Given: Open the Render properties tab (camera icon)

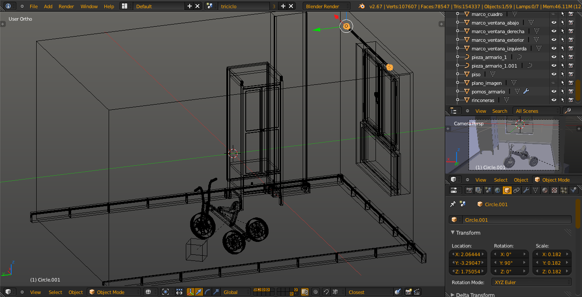Looking at the screenshot, I should 469,190.
